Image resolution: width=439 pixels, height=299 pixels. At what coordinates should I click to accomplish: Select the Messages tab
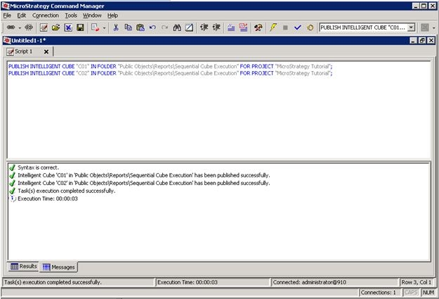(58, 267)
